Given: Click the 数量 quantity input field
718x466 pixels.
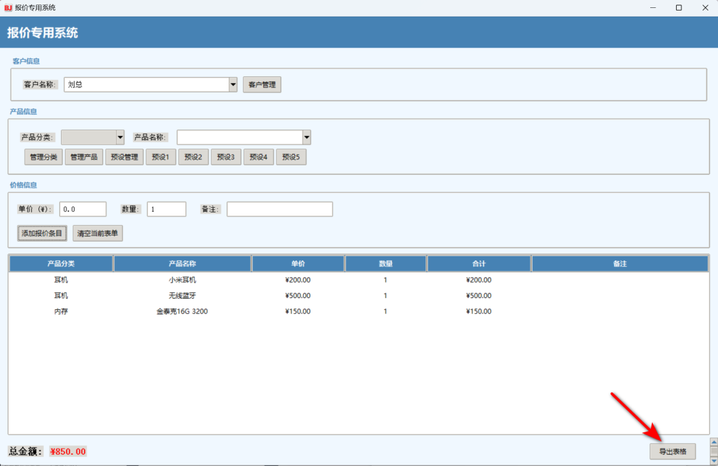Looking at the screenshot, I should [166, 209].
